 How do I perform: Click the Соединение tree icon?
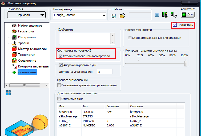[x=14, y=61]
